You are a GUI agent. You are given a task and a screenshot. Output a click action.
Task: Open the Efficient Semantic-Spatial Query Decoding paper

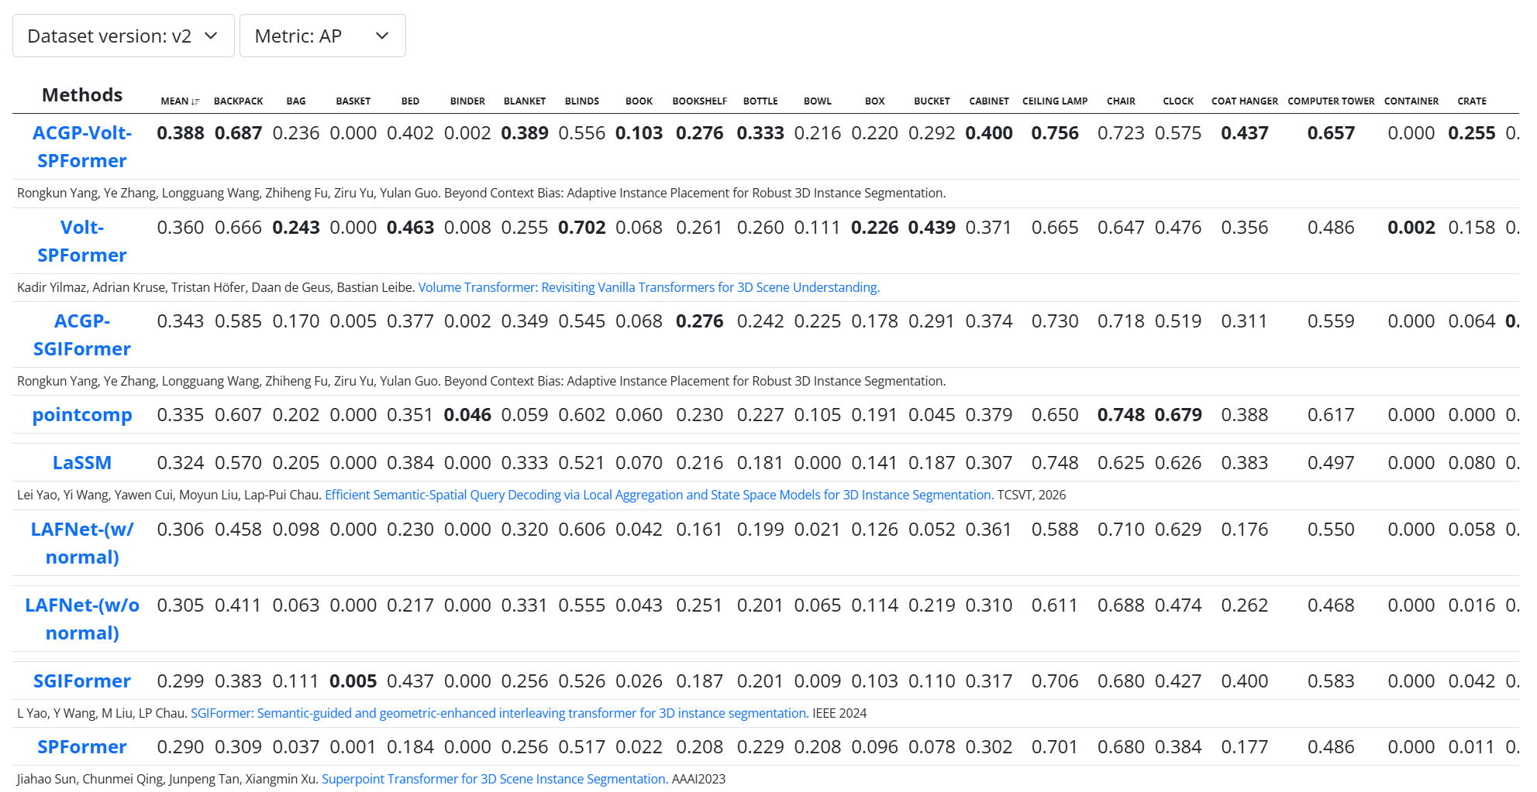click(659, 495)
